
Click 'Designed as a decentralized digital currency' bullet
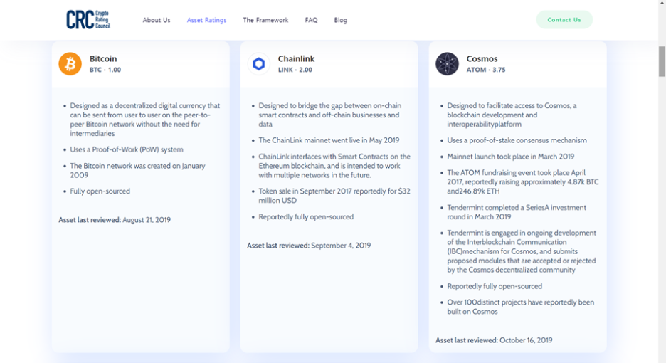click(x=145, y=120)
